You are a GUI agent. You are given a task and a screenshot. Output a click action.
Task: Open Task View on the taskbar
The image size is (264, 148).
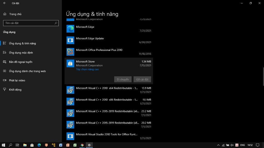(17, 145)
